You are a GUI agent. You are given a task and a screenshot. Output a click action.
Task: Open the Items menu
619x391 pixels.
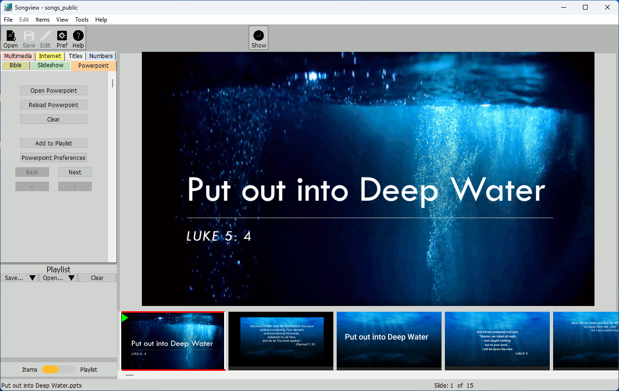[42, 20]
